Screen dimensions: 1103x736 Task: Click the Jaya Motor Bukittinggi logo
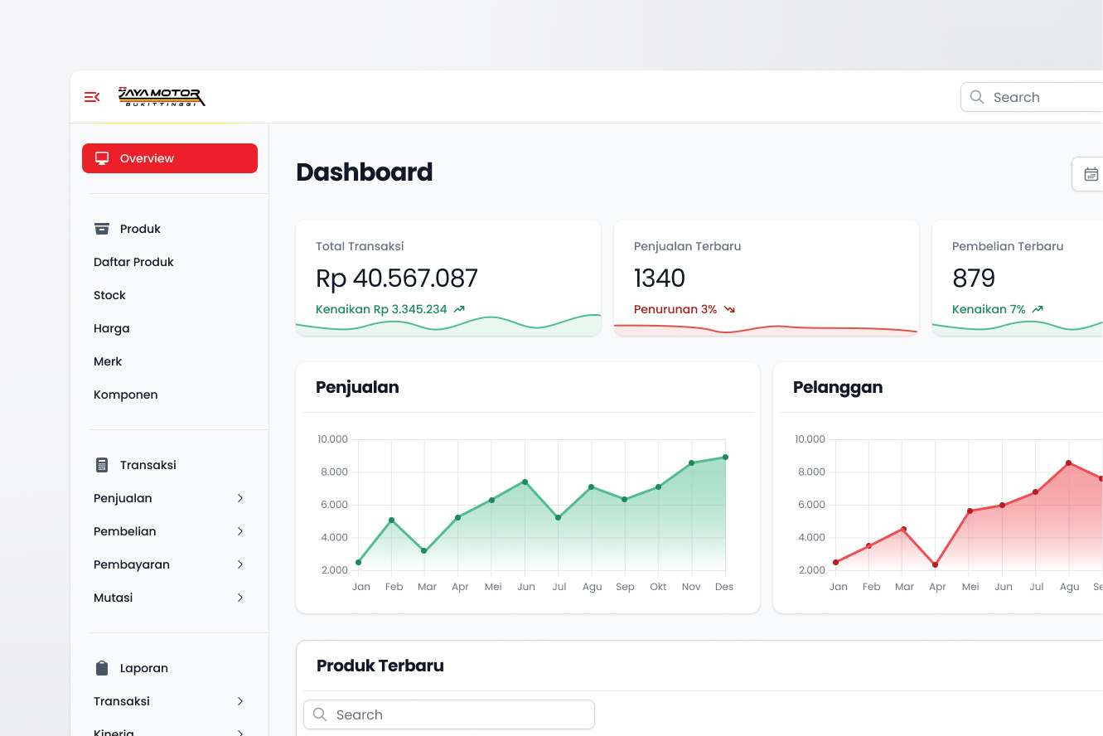click(161, 96)
